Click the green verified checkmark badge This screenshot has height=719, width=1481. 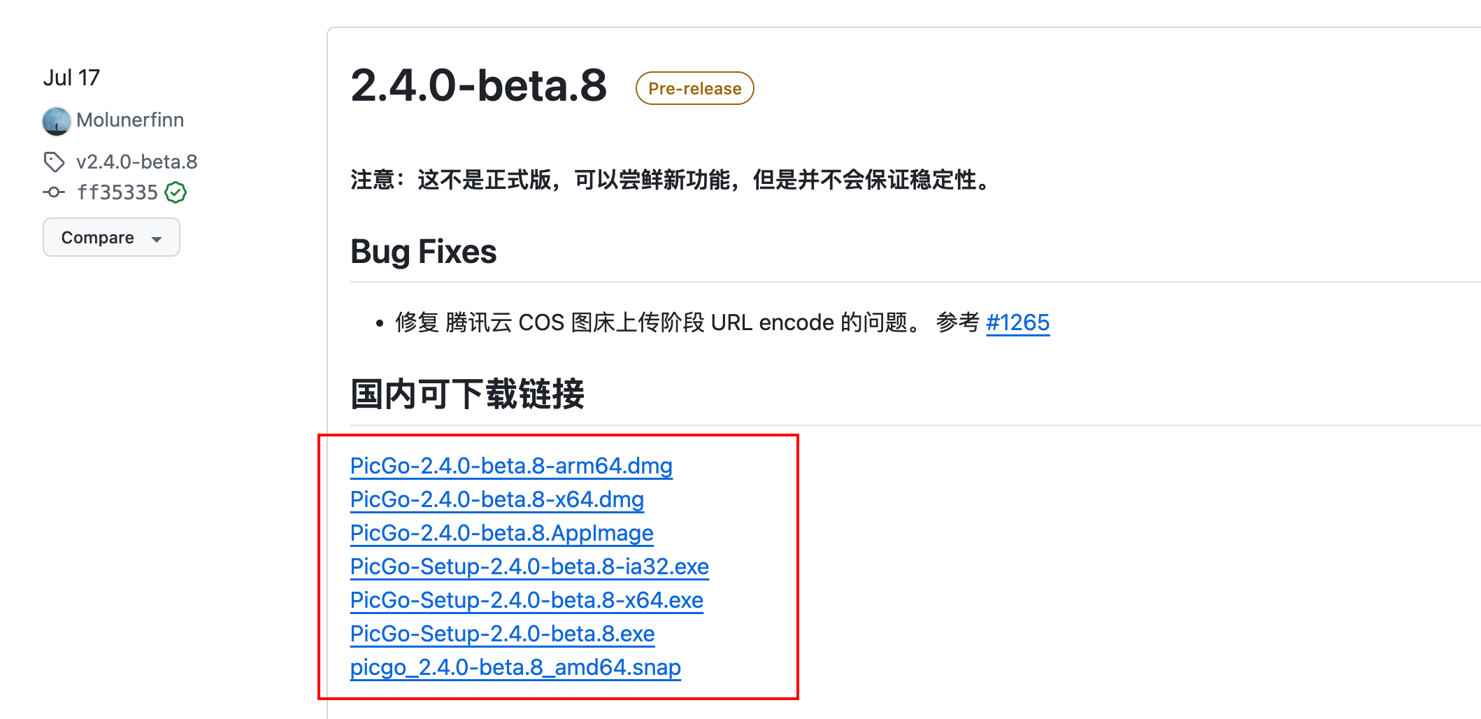176,192
